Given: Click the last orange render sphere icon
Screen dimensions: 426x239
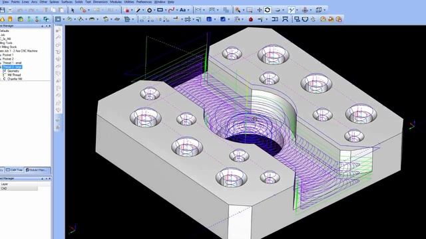Looking at the screenshot, I should 339,19.
